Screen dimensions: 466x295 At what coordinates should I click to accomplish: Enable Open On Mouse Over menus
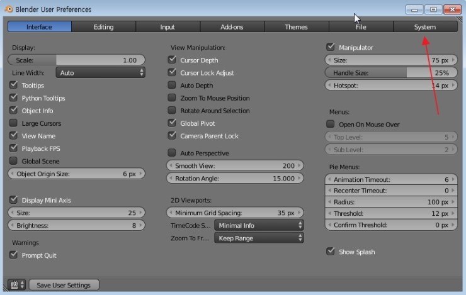331,124
